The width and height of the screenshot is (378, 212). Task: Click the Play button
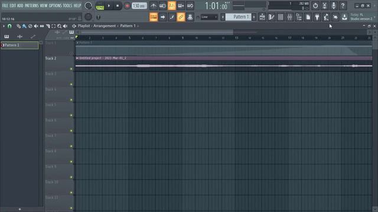(x=109, y=6)
